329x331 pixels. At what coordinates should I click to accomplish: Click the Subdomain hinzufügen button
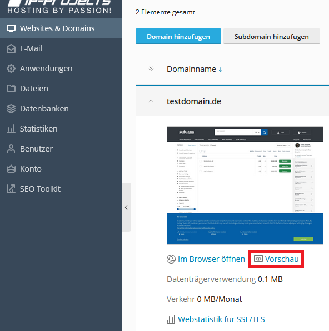pyautogui.click(x=272, y=36)
